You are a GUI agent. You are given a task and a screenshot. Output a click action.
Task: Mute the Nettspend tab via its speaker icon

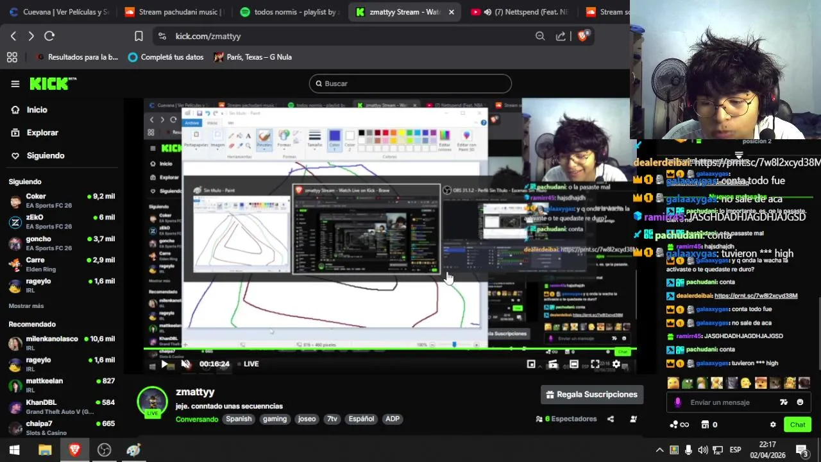[x=487, y=12]
